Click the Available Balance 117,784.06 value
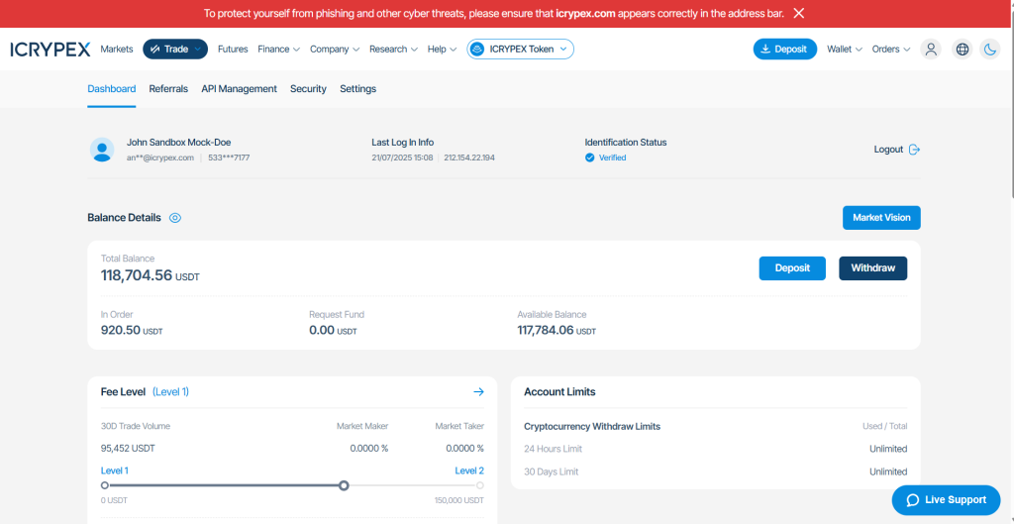 546,331
